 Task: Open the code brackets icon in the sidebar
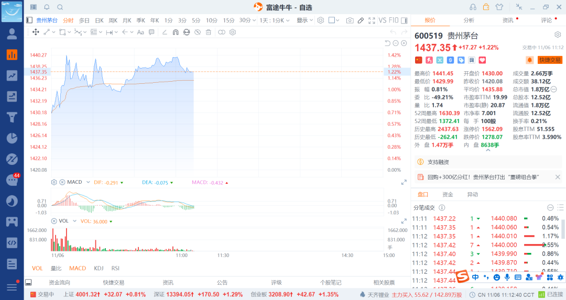click(x=12, y=242)
